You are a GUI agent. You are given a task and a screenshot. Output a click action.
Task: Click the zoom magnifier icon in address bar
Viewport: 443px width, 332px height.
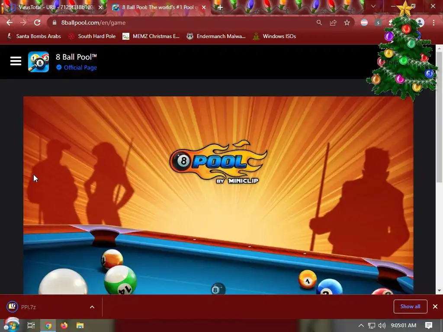[319, 22]
